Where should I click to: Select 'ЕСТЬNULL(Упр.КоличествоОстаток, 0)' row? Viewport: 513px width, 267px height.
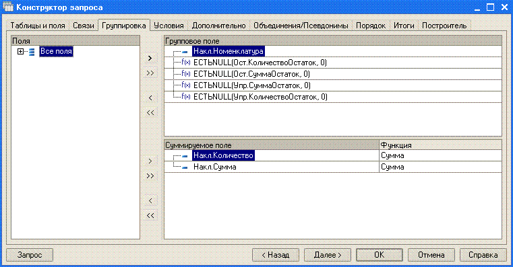(x=333, y=97)
